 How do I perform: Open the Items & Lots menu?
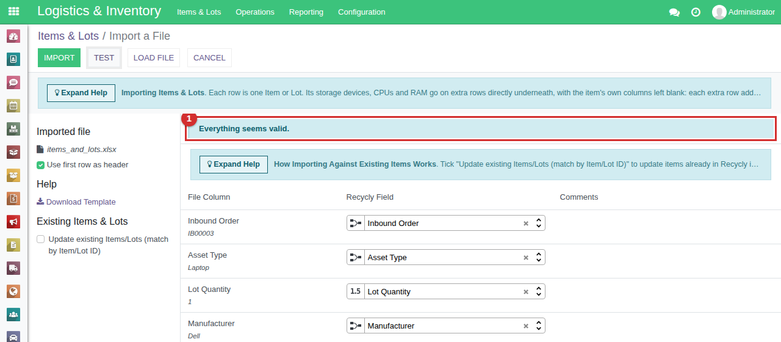pos(199,12)
